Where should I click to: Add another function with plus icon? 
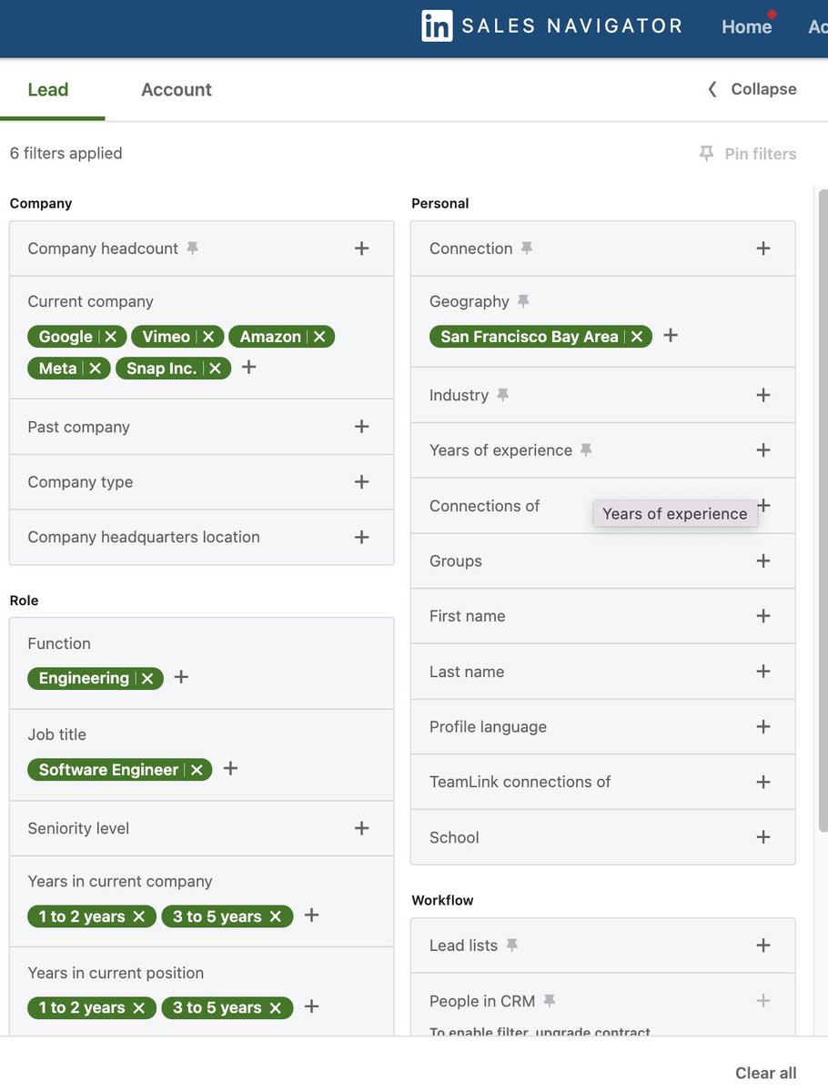(181, 677)
